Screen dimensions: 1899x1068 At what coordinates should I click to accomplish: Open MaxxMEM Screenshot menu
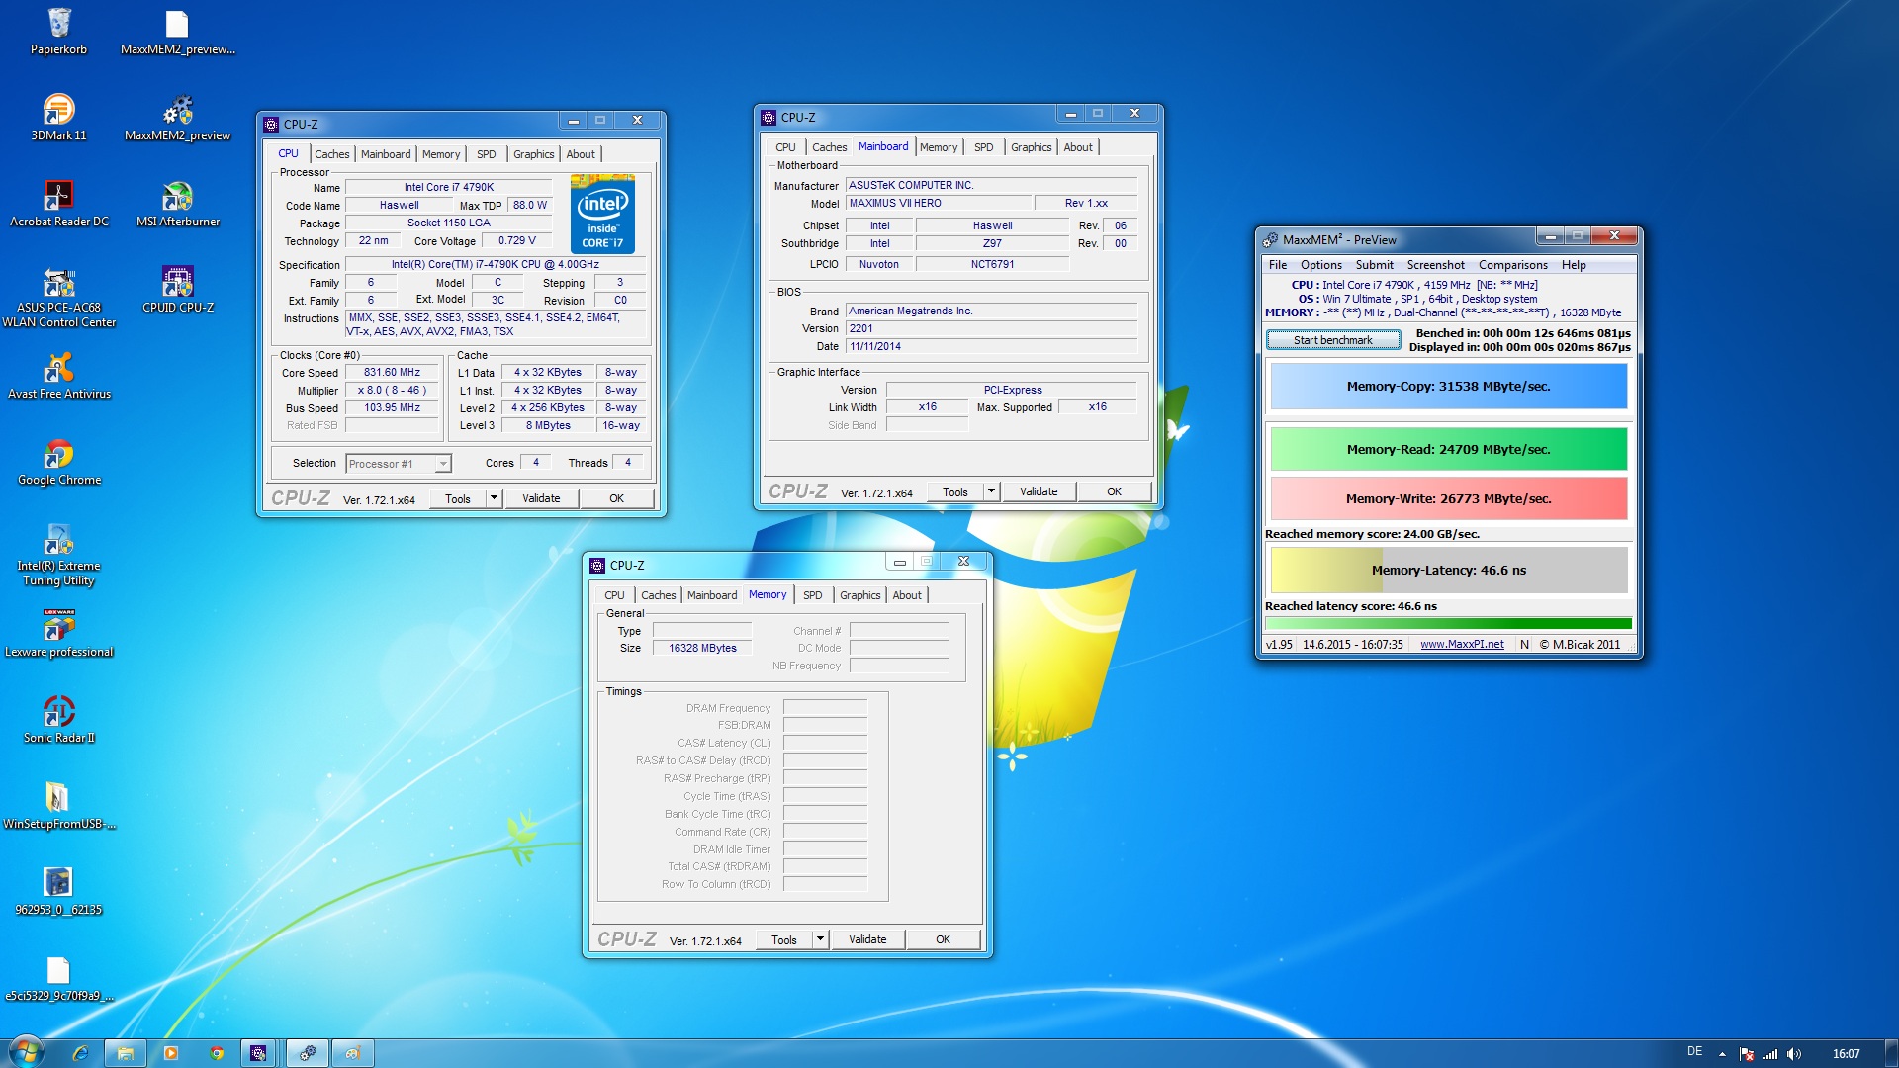1436,265
